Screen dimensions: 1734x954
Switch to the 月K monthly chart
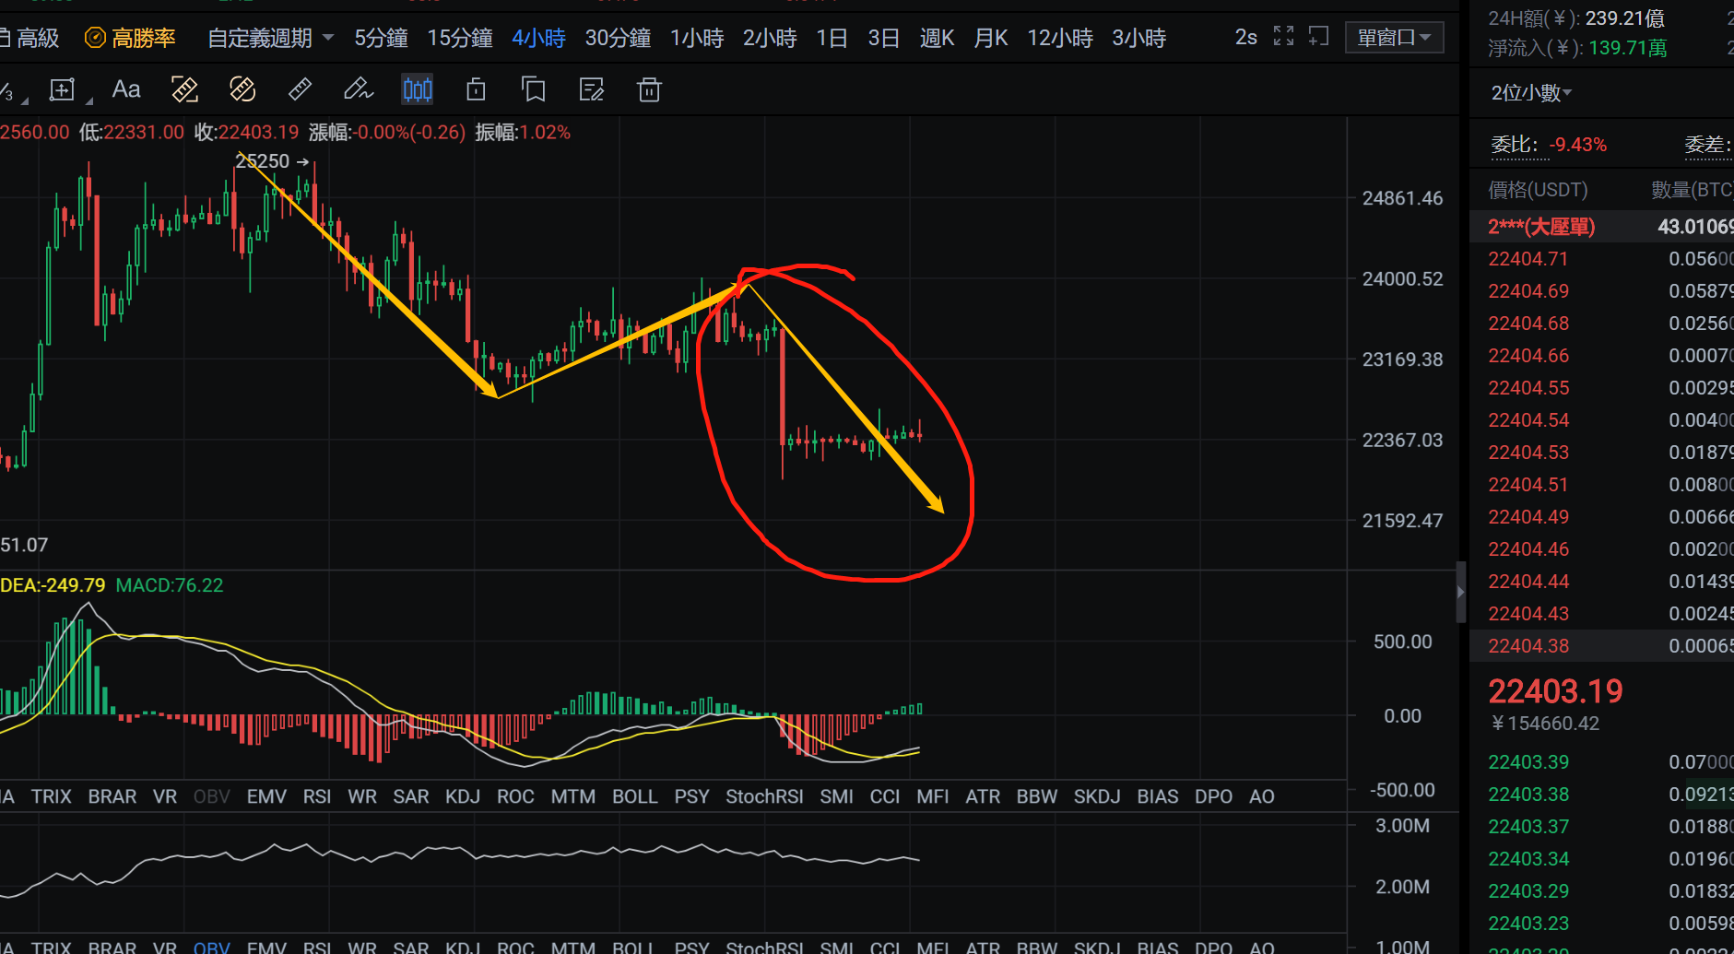click(991, 38)
